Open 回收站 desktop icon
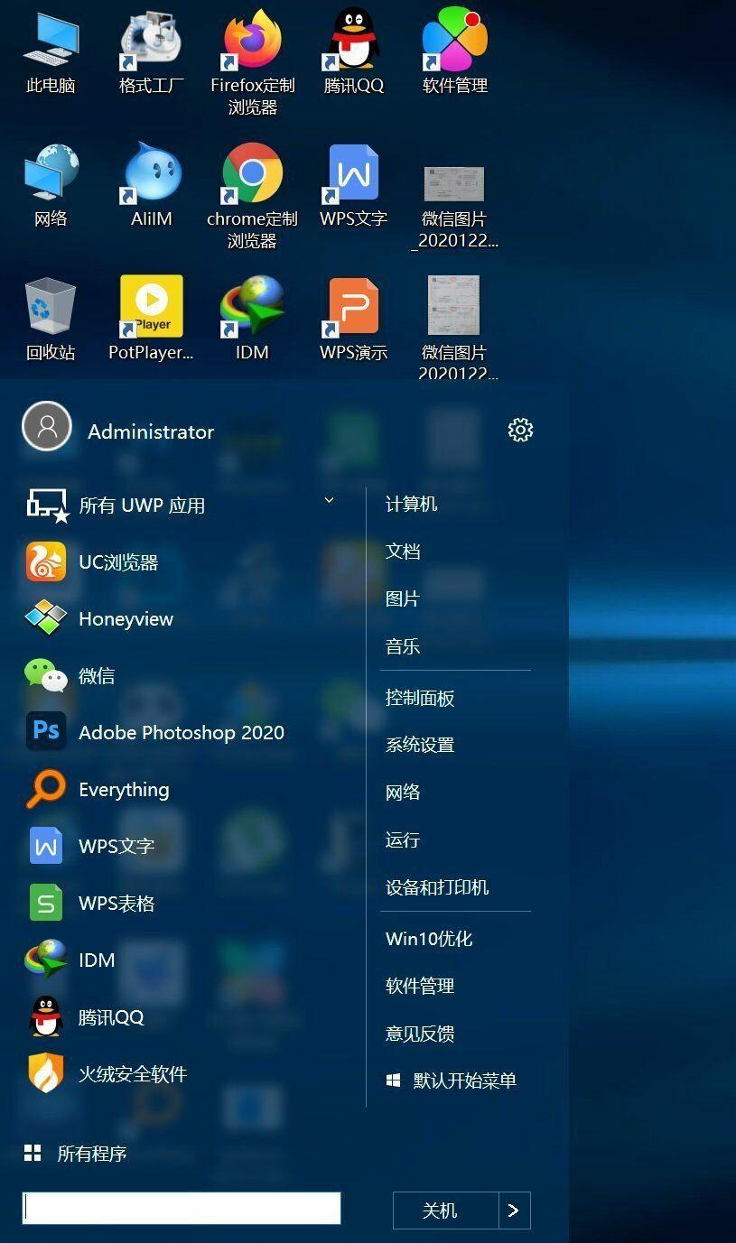This screenshot has width=736, height=1243. coord(51,320)
